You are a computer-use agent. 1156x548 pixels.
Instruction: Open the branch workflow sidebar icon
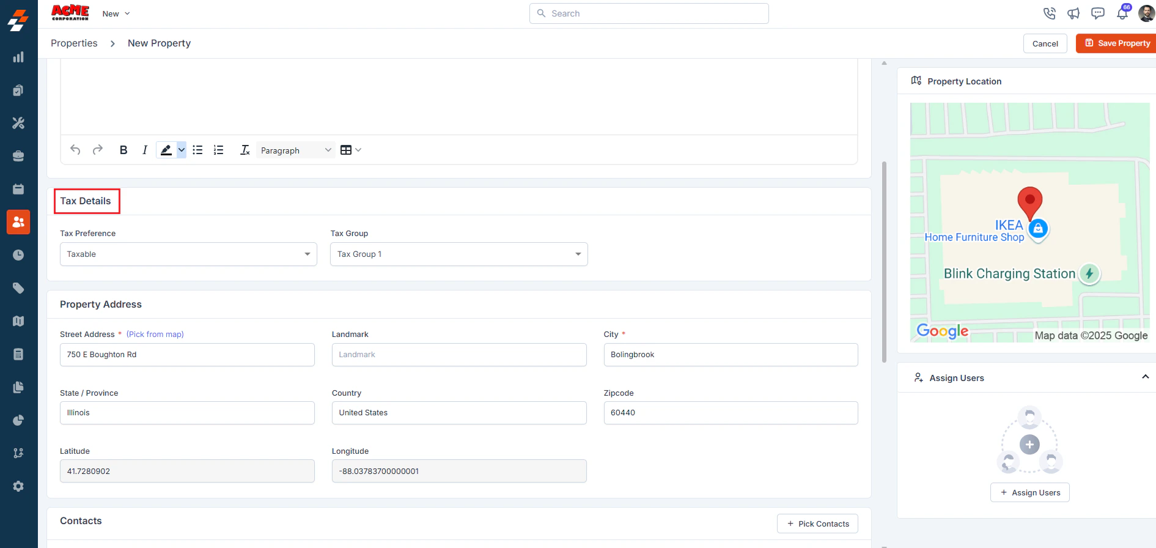(x=18, y=453)
